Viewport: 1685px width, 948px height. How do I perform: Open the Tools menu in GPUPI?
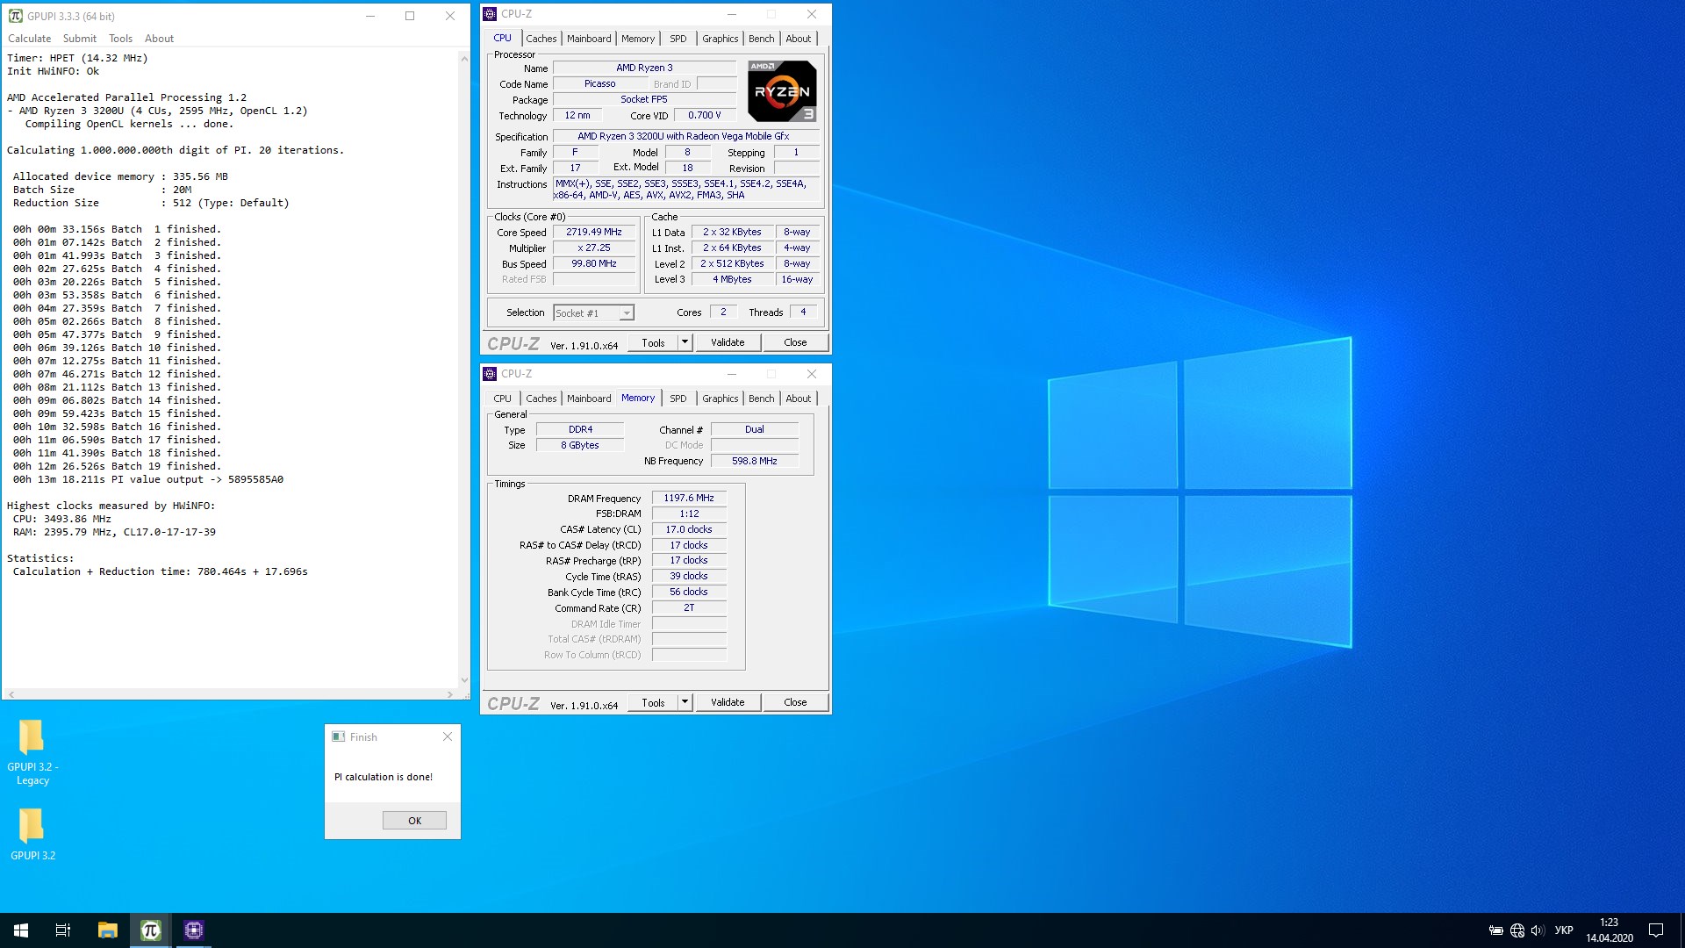point(120,39)
